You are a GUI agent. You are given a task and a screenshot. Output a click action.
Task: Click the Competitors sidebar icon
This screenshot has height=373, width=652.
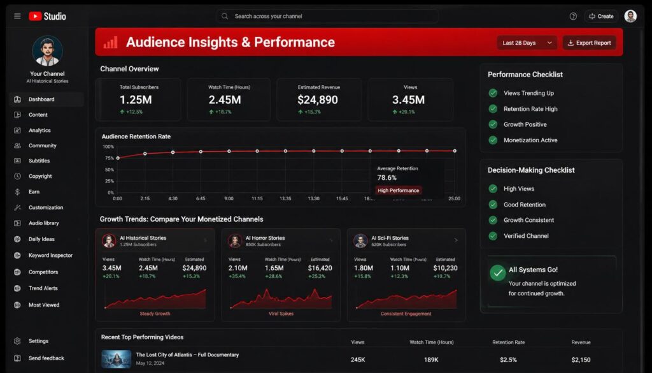(17, 272)
